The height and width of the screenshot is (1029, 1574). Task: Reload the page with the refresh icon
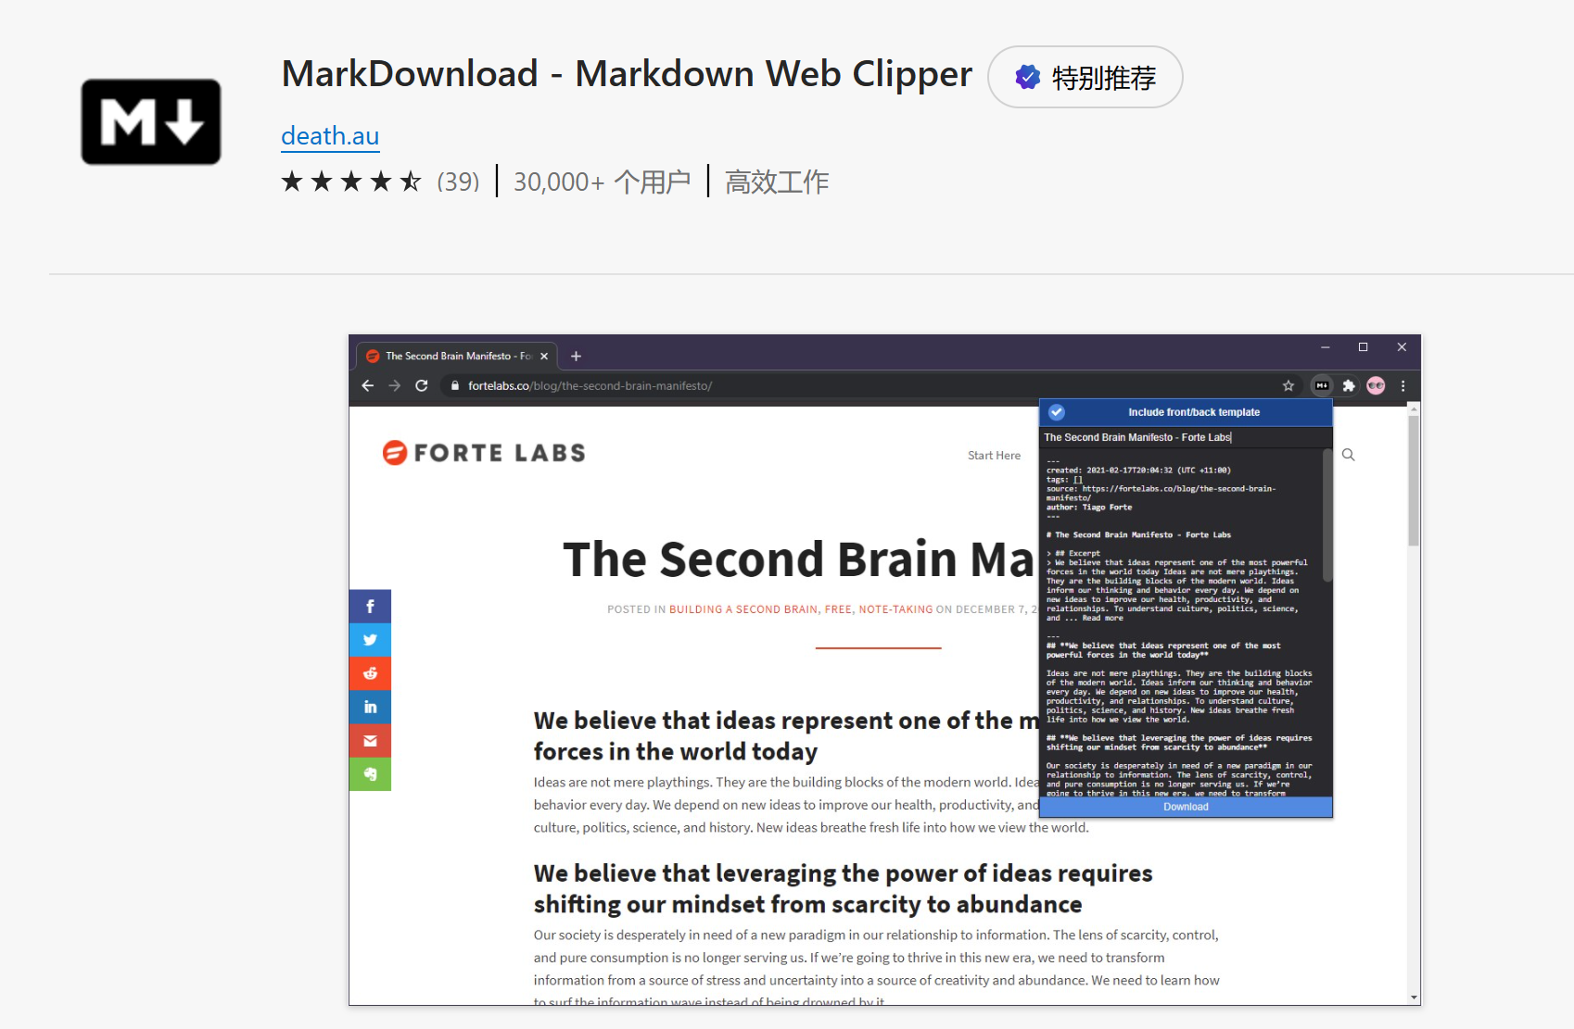(422, 385)
